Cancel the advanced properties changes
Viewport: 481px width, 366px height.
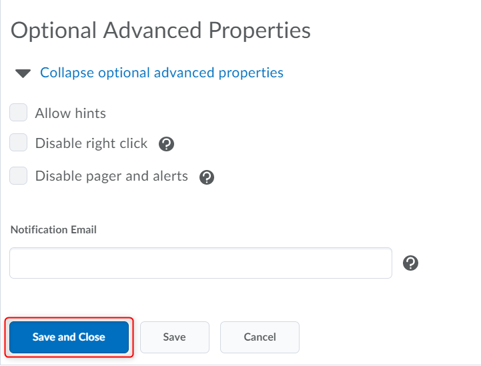coord(260,337)
